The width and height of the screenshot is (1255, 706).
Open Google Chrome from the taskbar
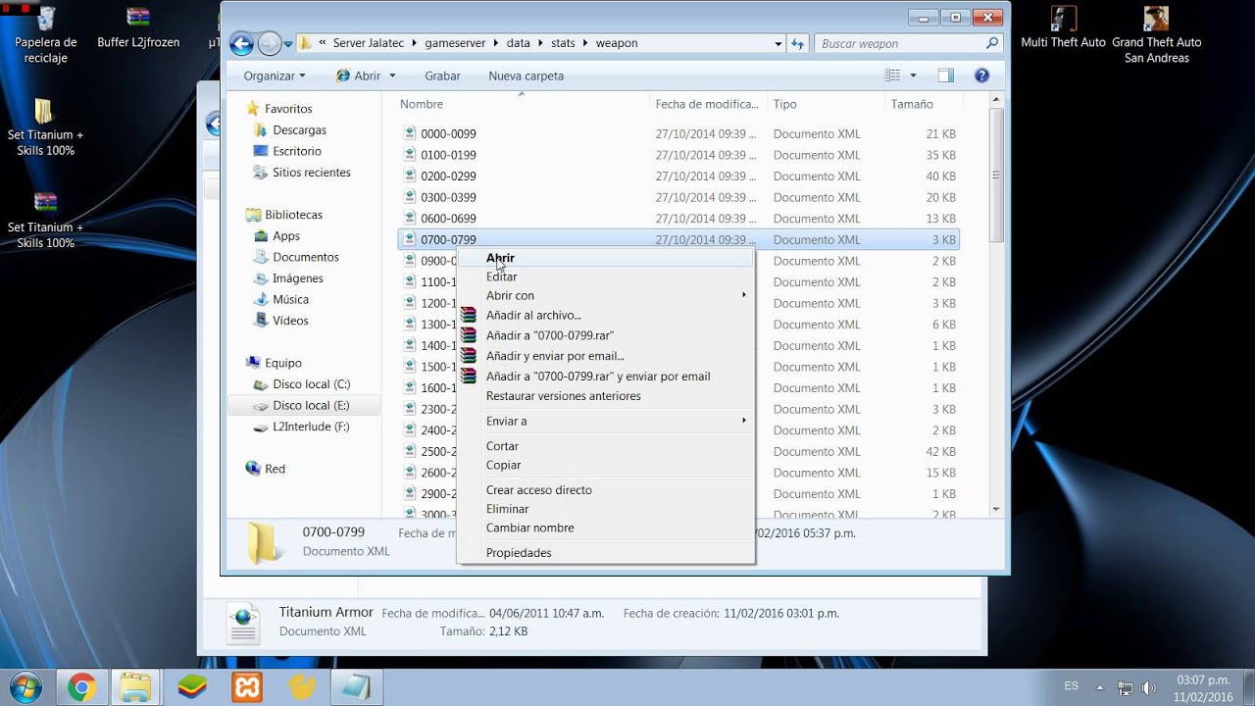(x=82, y=687)
